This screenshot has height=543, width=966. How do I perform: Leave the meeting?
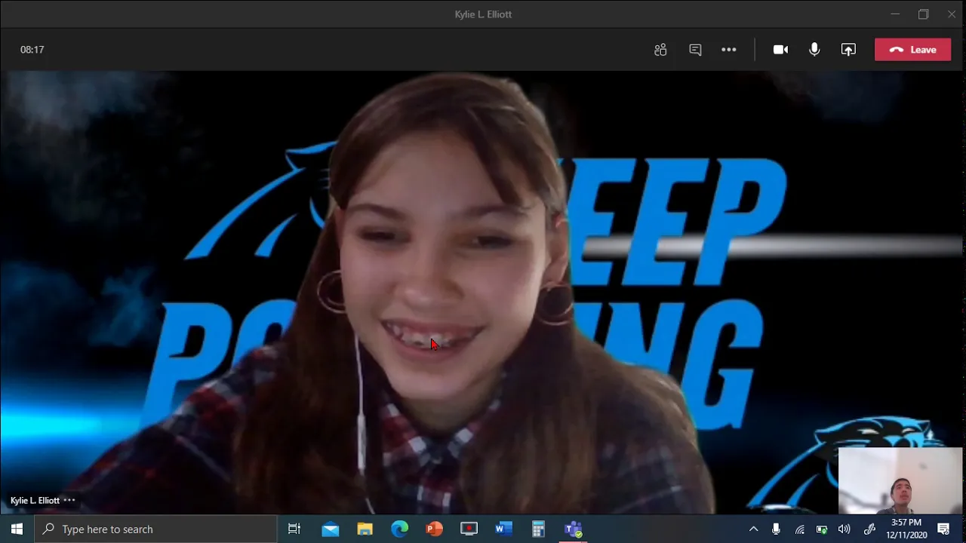912,50
